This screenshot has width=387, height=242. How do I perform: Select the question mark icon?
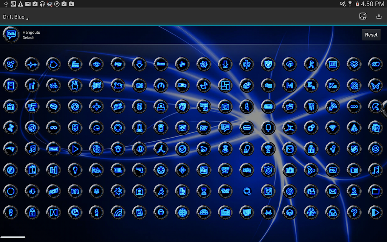[354, 213]
